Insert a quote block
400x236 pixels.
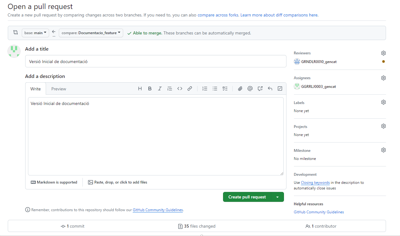point(170,88)
